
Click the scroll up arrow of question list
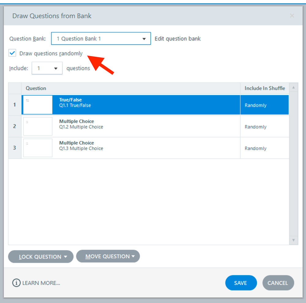coord(293,87)
